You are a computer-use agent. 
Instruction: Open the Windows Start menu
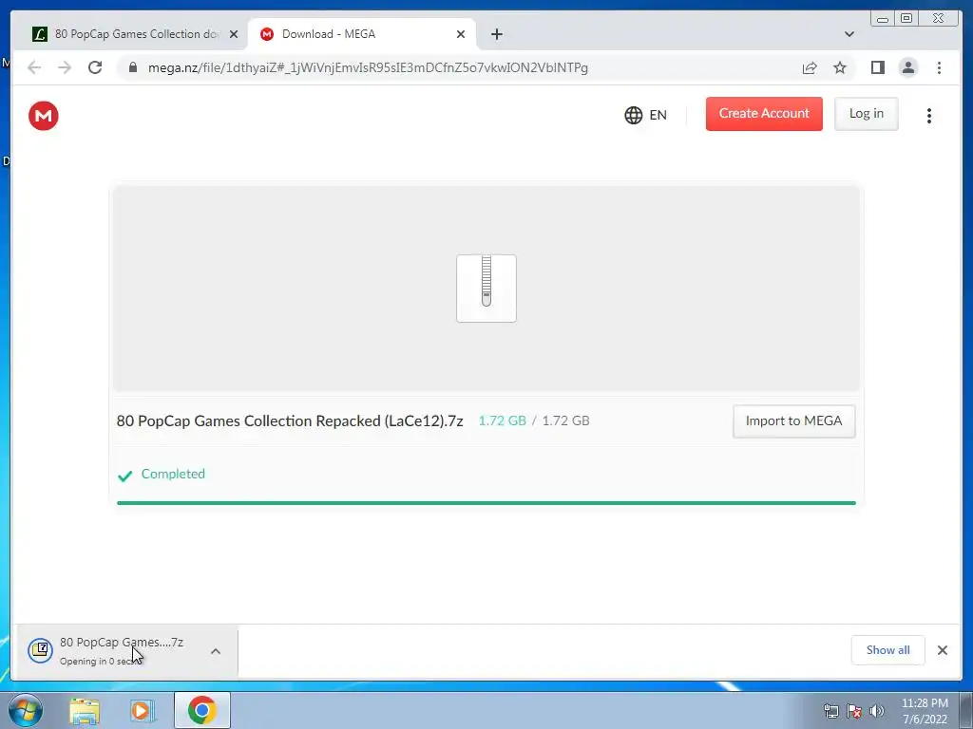26,710
